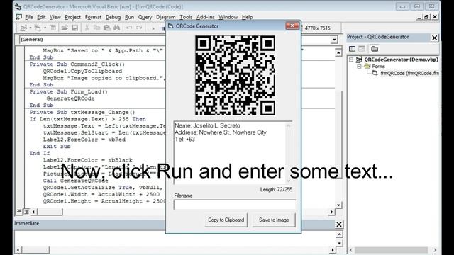Click the Procedure View icon below the code
This screenshot has width=454, height=255.
(x=19, y=212)
